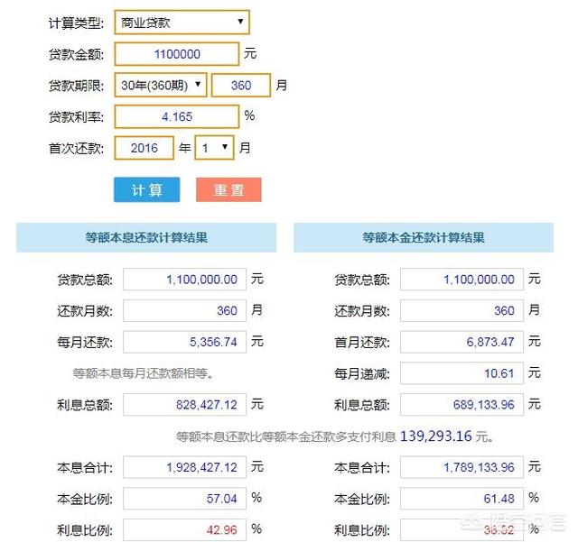Image resolution: width=578 pixels, height=542 pixels.
Task: Click the 每月还款 label
Action: point(85,343)
